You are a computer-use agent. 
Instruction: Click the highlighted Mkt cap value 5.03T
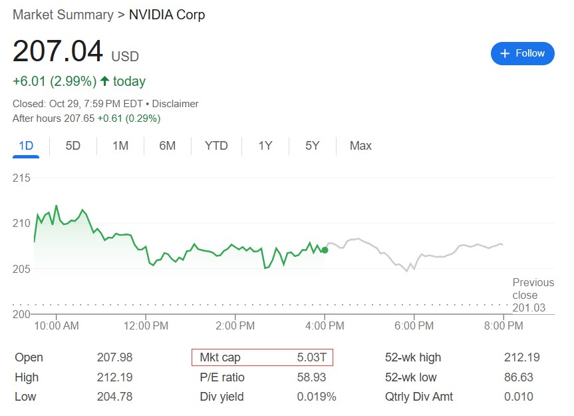pos(313,357)
